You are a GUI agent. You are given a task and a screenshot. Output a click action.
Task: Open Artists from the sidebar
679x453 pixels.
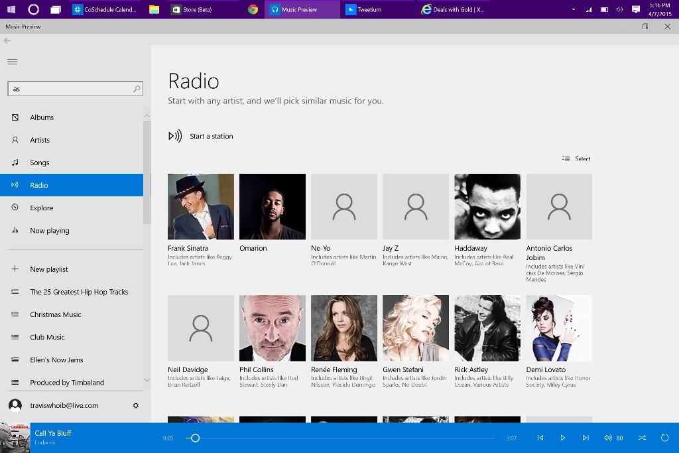pos(72,140)
